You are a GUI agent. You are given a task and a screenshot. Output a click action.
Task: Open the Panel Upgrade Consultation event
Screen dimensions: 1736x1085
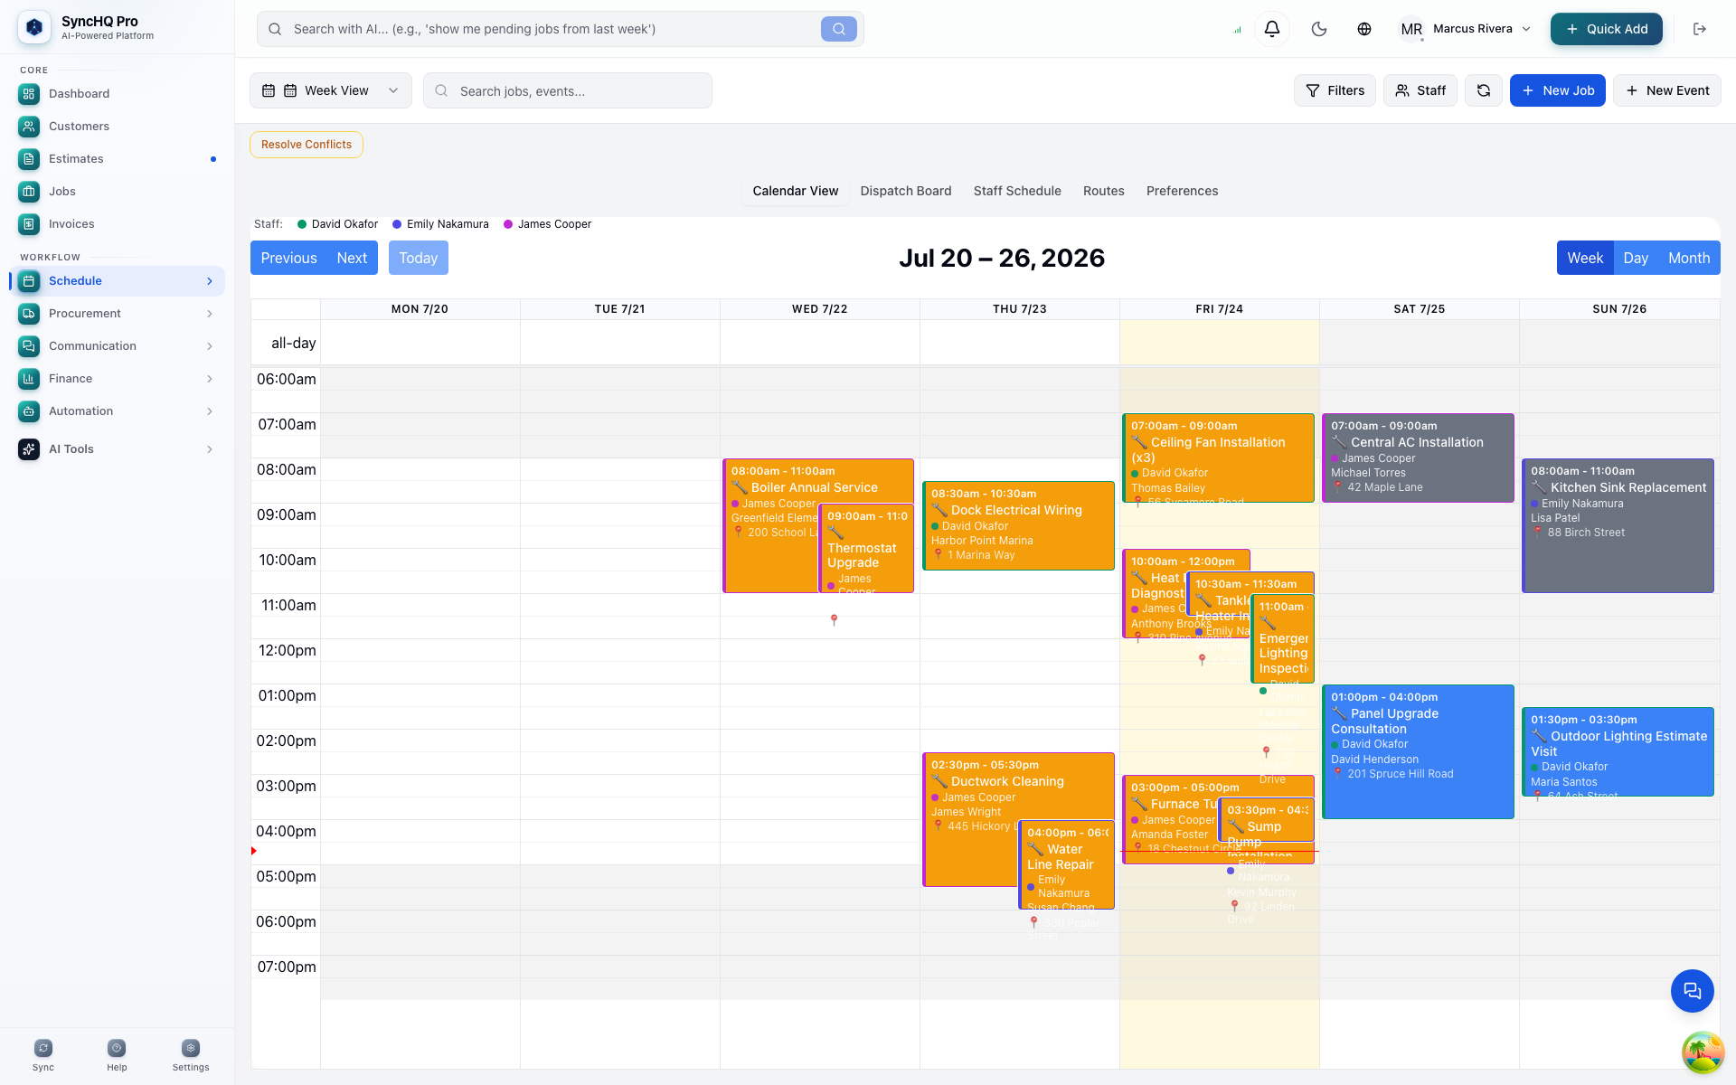point(1417,751)
